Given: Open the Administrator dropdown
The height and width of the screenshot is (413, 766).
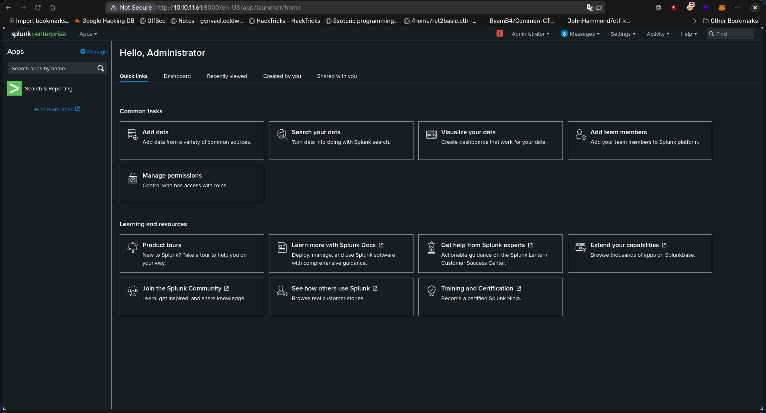Looking at the screenshot, I should point(530,34).
